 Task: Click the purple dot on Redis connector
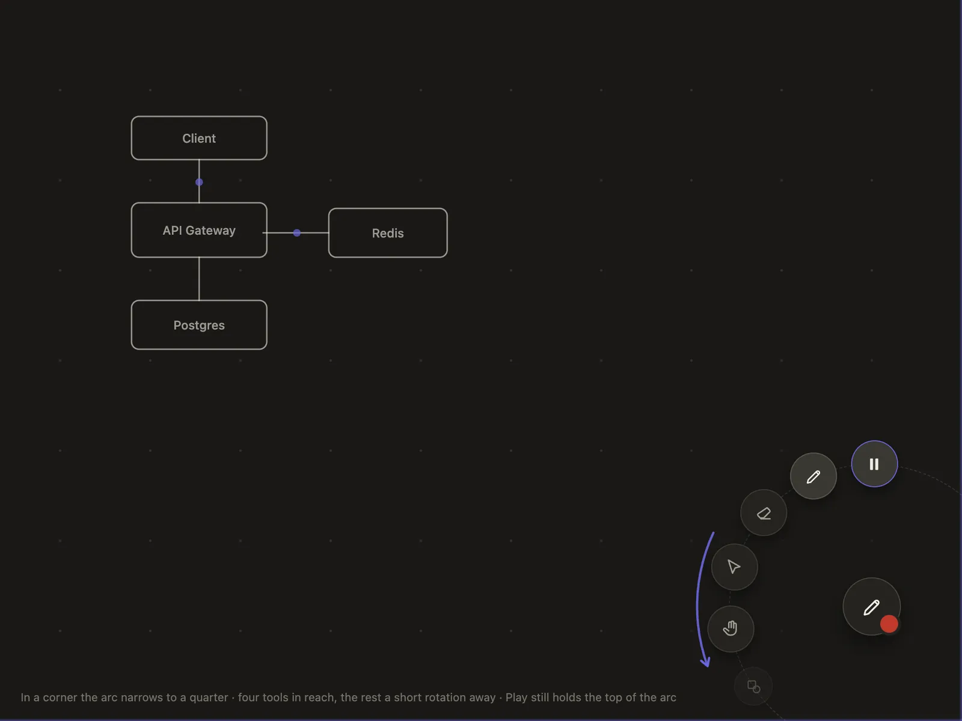click(297, 233)
